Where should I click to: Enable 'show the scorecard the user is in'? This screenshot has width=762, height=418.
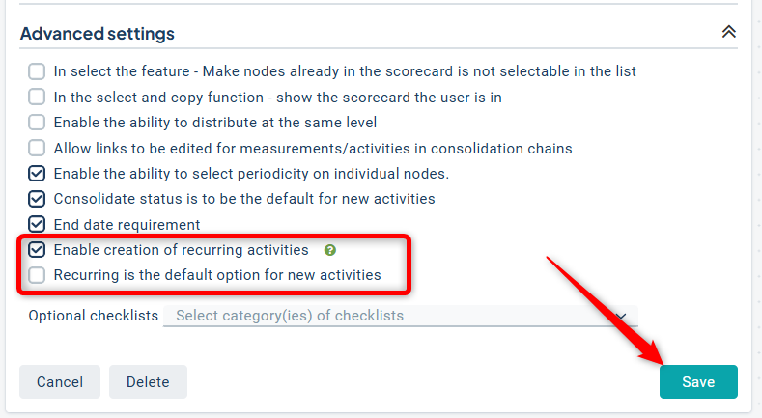[x=37, y=97]
